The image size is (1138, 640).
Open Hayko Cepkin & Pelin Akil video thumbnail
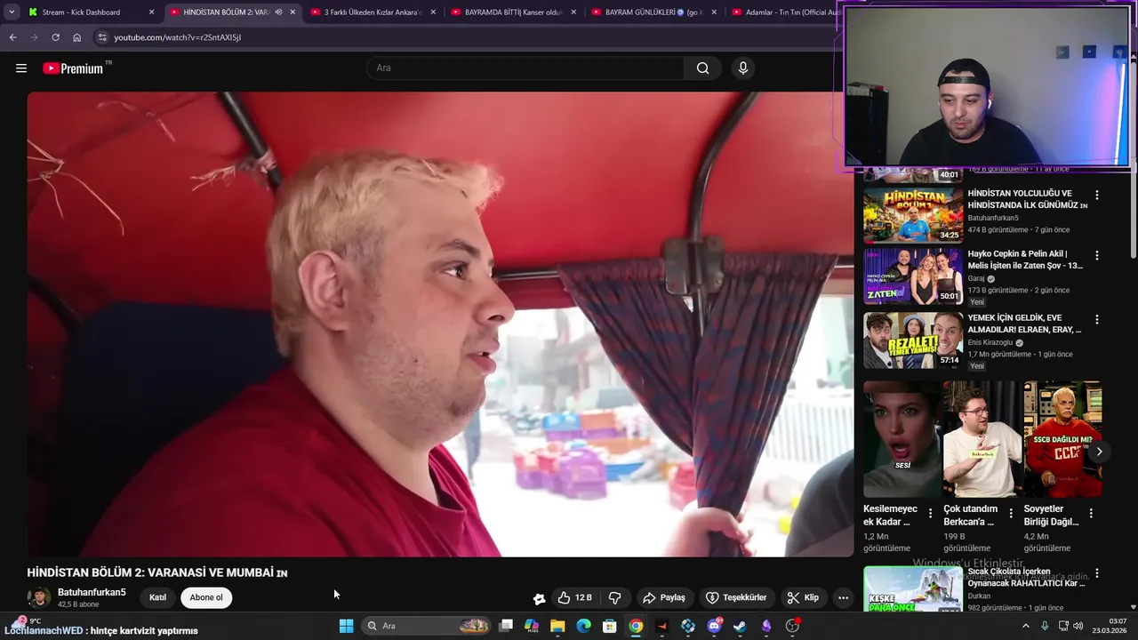click(913, 276)
